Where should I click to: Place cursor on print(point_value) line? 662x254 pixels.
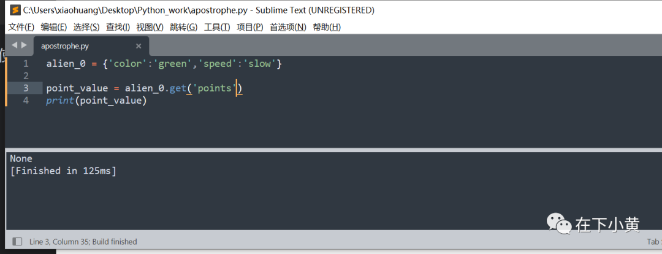click(x=96, y=101)
